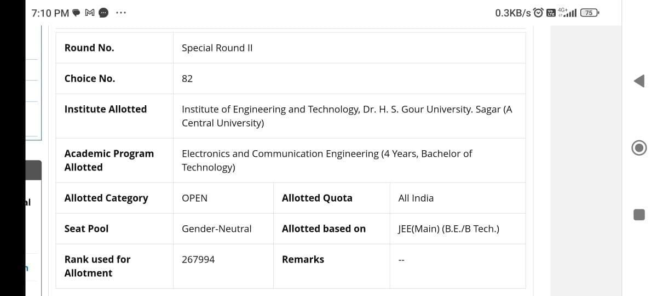Click the choice number 82
Image resolution: width=657 pixels, height=296 pixels.
click(x=187, y=78)
